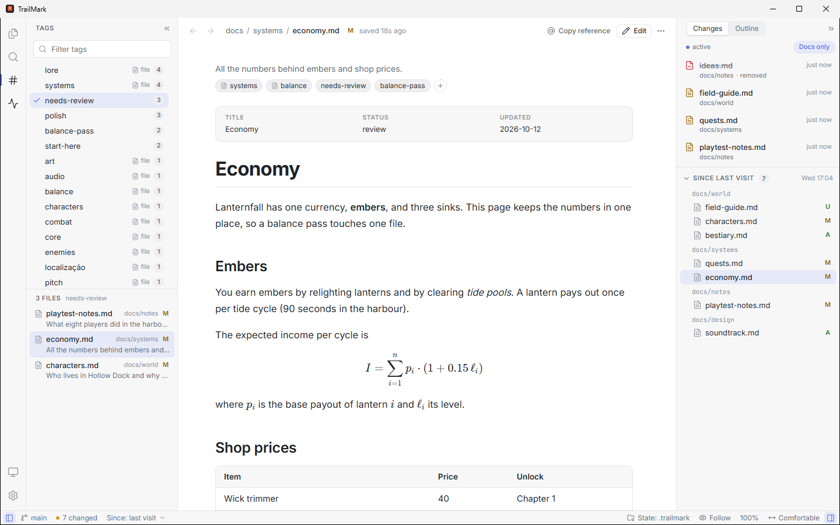
Task: Go forward with the right arrow
Action: tap(211, 31)
